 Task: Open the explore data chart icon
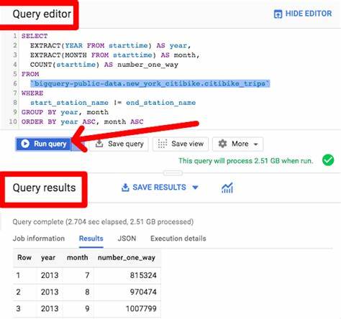[227, 188]
